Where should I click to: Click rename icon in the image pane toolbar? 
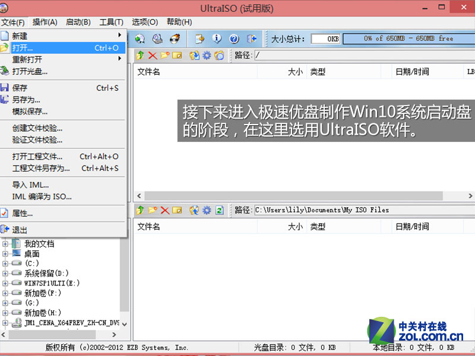(x=177, y=55)
